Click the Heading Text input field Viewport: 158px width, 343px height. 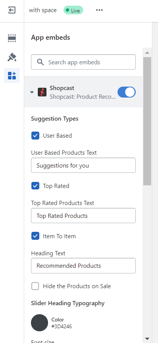click(x=83, y=266)
